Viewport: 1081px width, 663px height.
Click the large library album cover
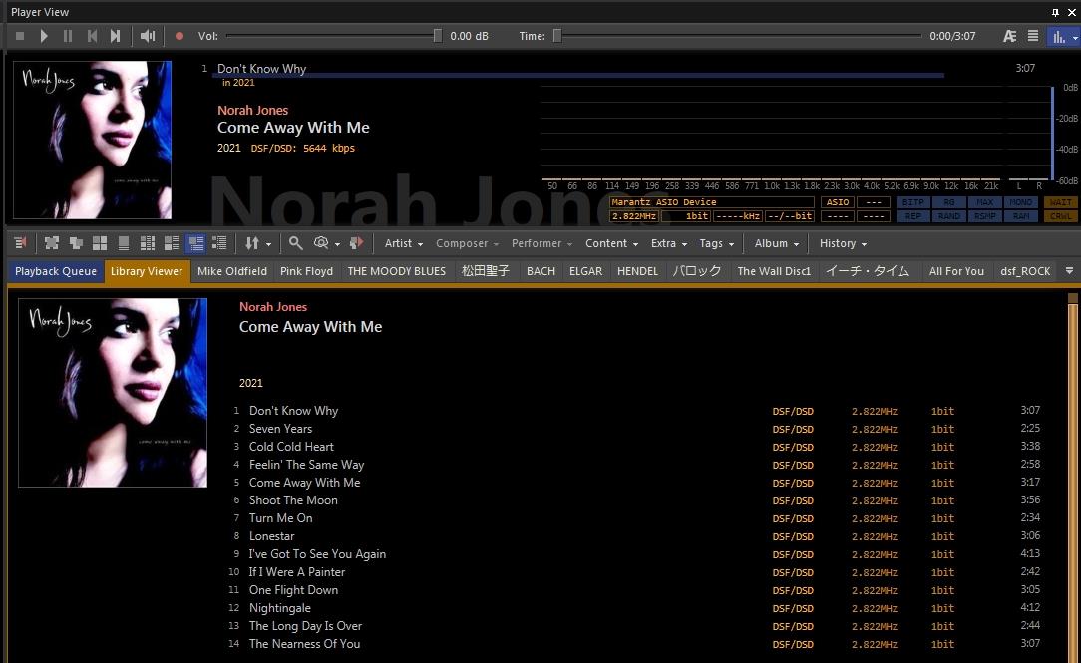(x=113, y=393)
